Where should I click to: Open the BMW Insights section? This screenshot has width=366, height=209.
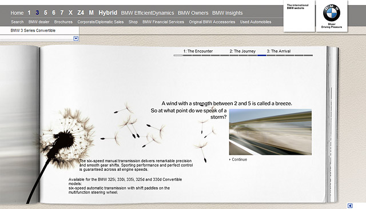click(228, 13)
